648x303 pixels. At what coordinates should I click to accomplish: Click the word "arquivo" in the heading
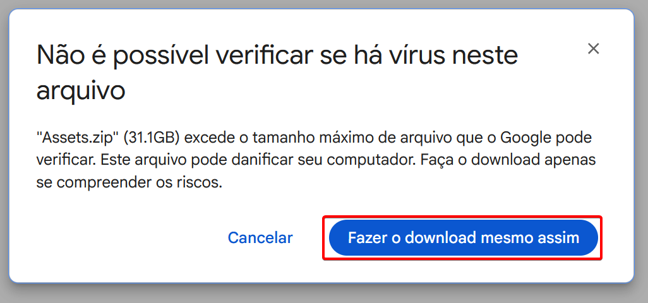click(81, 92)
